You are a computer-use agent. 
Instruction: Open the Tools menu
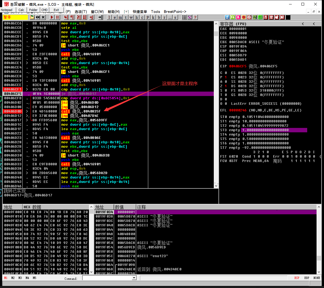(x=155, y=12)
